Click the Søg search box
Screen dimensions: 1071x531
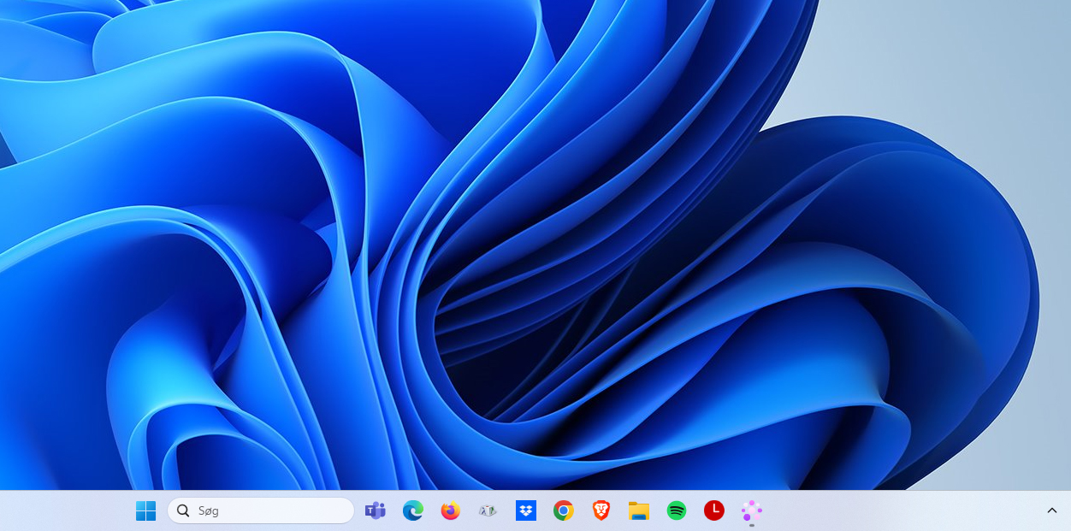click(274, 510)
